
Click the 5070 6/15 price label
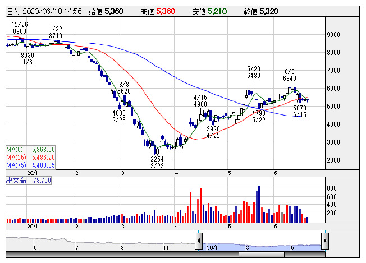(300, 111)
